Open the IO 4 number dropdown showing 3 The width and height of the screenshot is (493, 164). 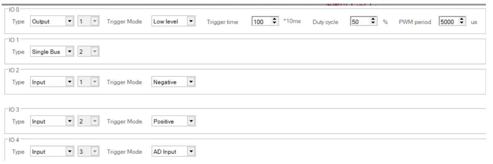(x=88, y=152)
